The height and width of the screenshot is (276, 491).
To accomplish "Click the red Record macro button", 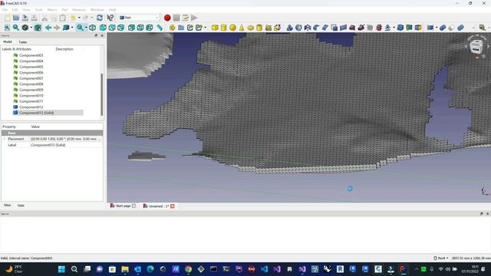I will [167, 18].
